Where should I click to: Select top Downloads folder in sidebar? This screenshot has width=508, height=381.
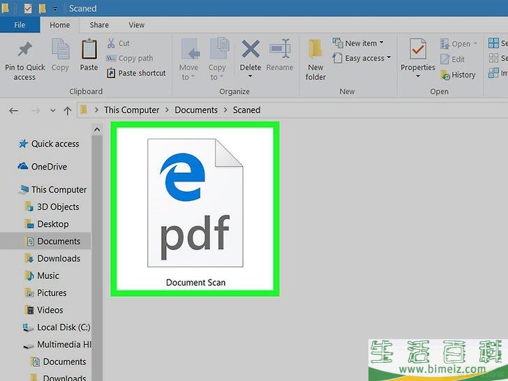point(52,258)
